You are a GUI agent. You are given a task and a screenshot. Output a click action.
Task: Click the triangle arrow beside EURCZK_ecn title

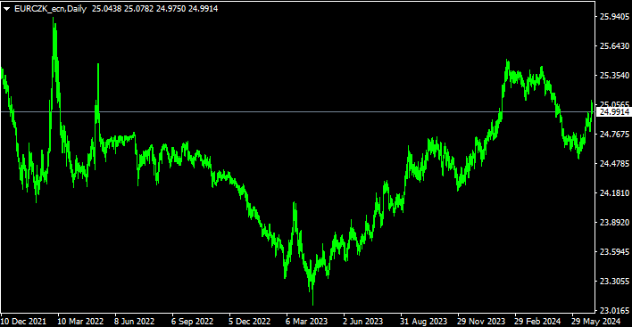click(x=7, y=9)
